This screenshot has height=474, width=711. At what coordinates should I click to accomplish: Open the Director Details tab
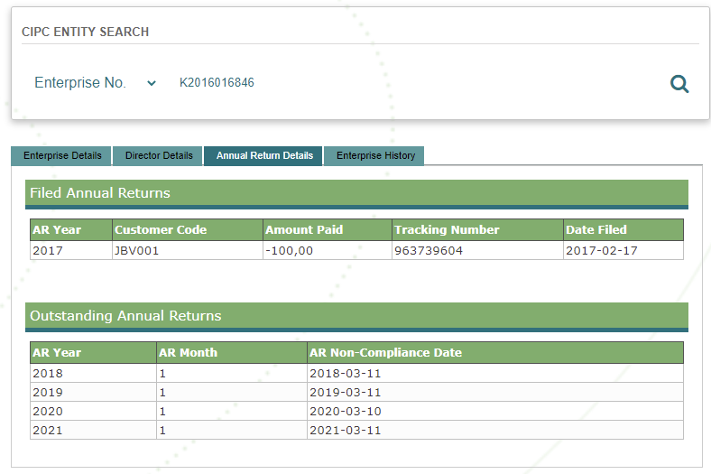click(159, 155)
